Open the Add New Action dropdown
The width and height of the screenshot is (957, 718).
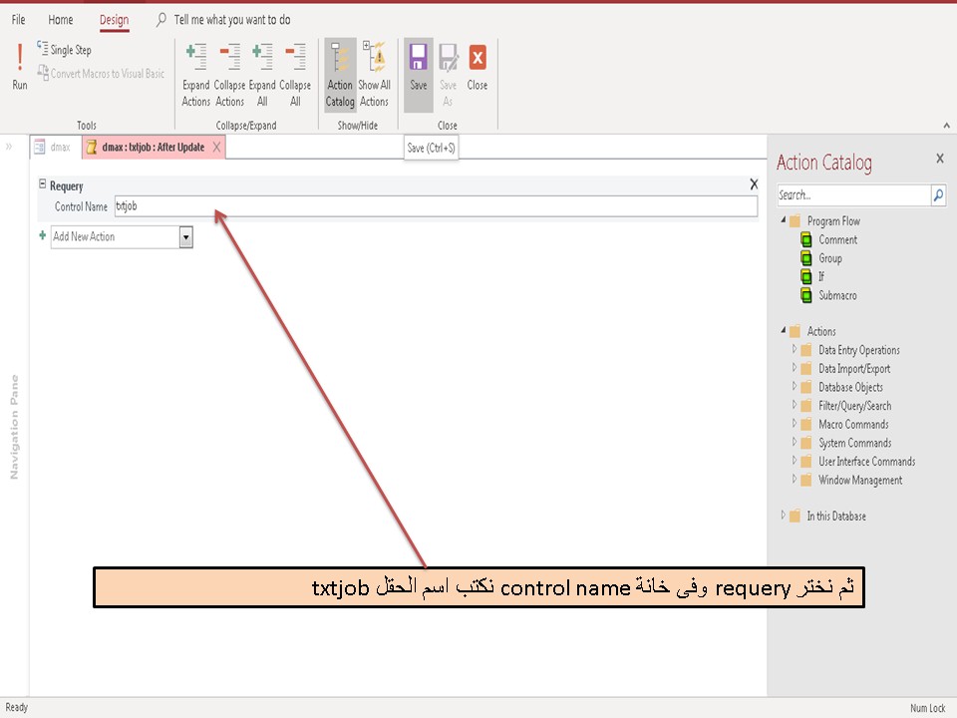[x=186, y=236]
